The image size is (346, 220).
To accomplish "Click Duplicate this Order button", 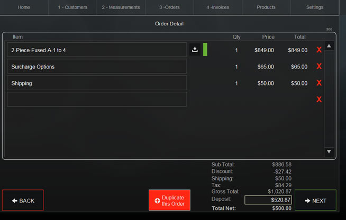I will tap(169, 200).
